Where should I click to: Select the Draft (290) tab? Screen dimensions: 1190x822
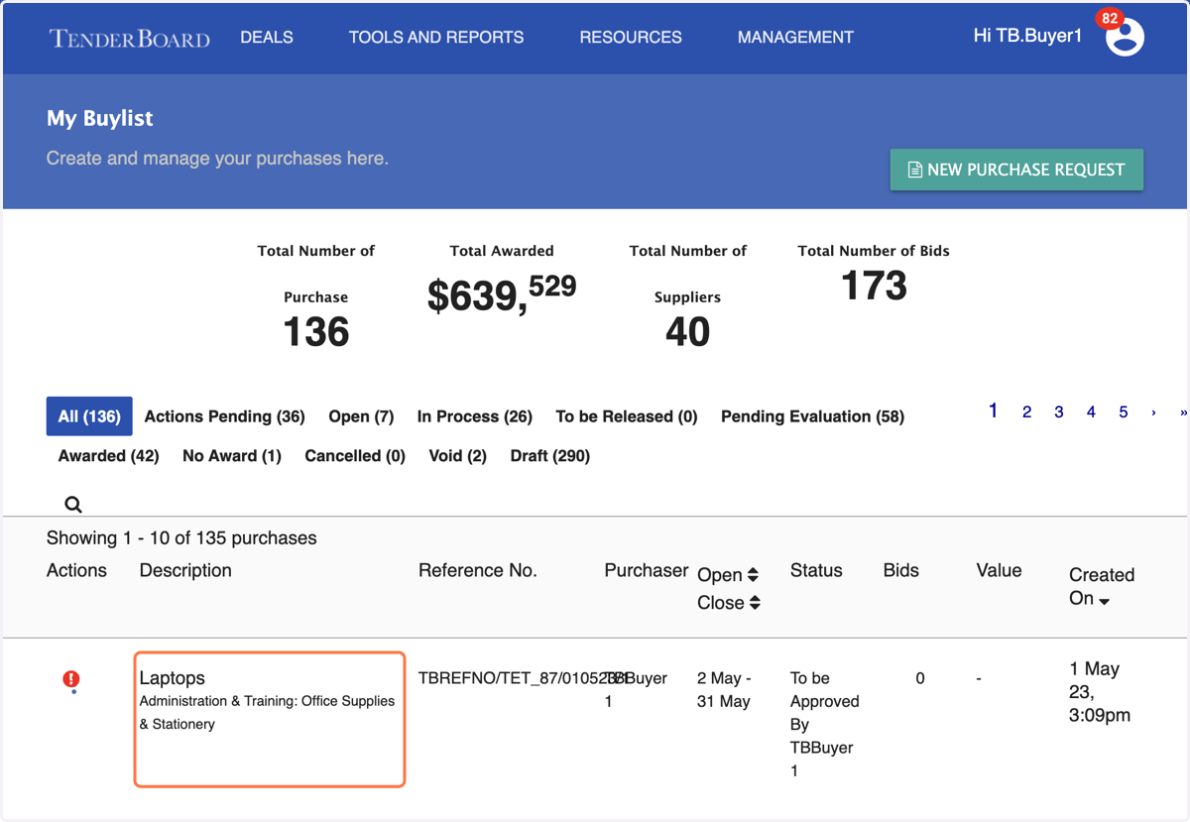click(x=550, y=456)
